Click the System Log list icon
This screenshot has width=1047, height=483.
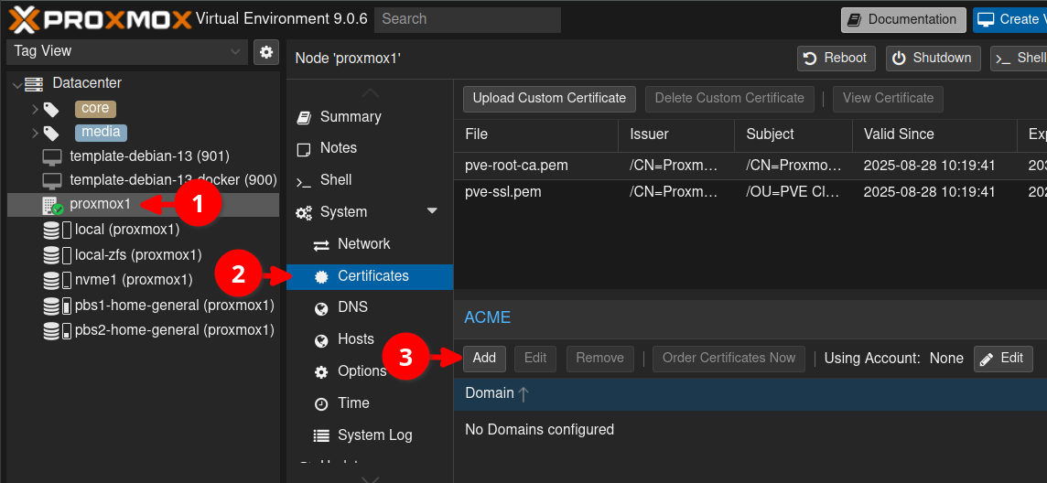click(x=322, y=435)
